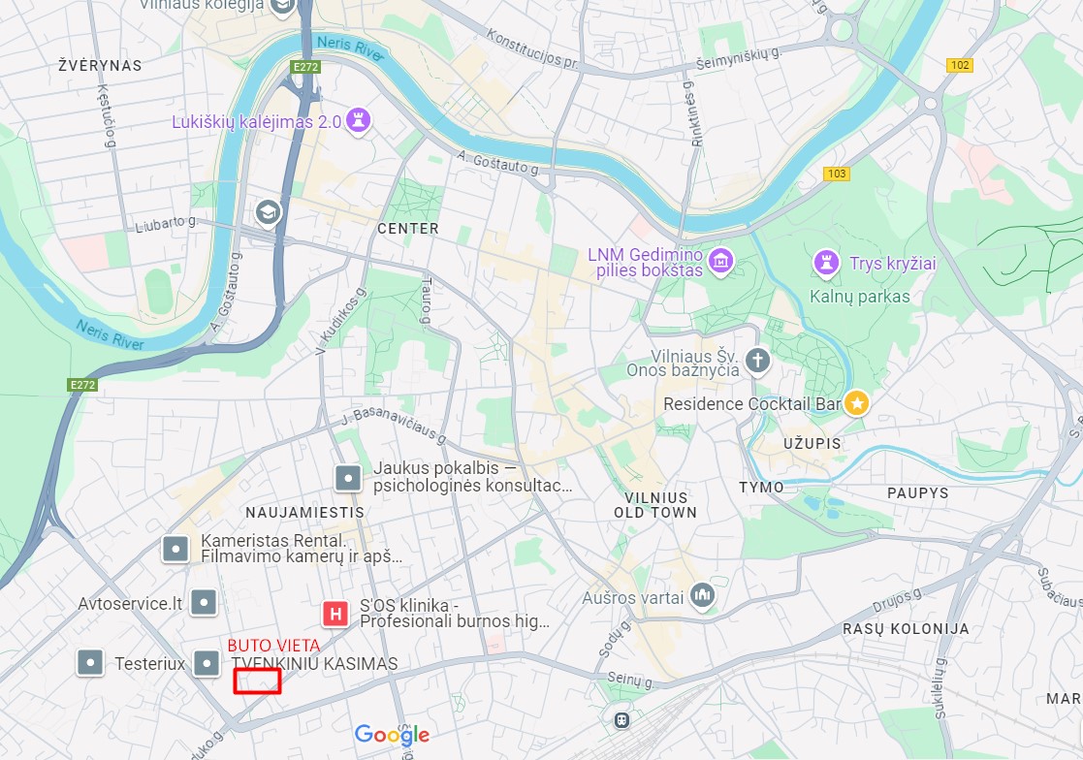Open the Google logo link
This screenshot has height=760, width=1083.
click(392, 735)
